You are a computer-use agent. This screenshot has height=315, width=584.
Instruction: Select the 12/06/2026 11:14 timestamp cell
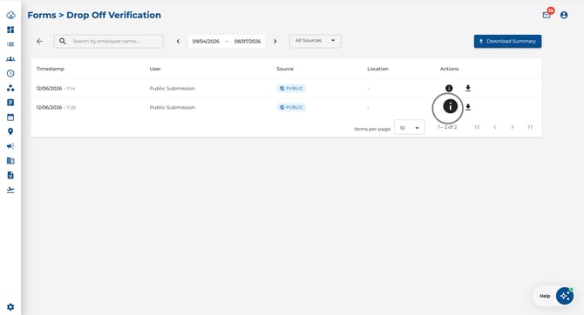coord(56,89)
